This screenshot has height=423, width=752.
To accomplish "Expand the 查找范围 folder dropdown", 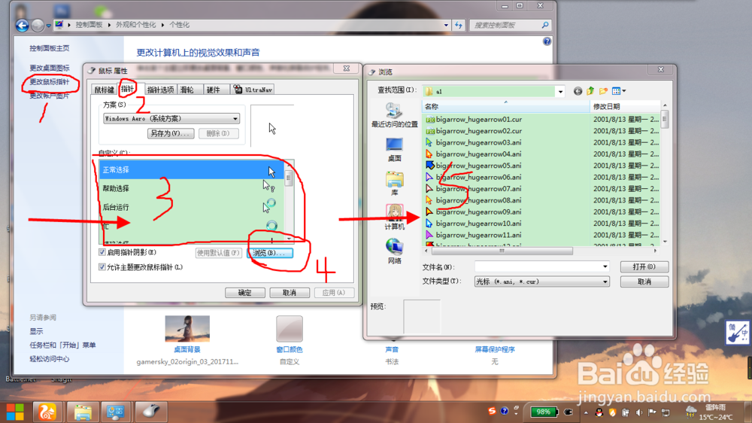I will pyautogui.click(x=559, y=91).
